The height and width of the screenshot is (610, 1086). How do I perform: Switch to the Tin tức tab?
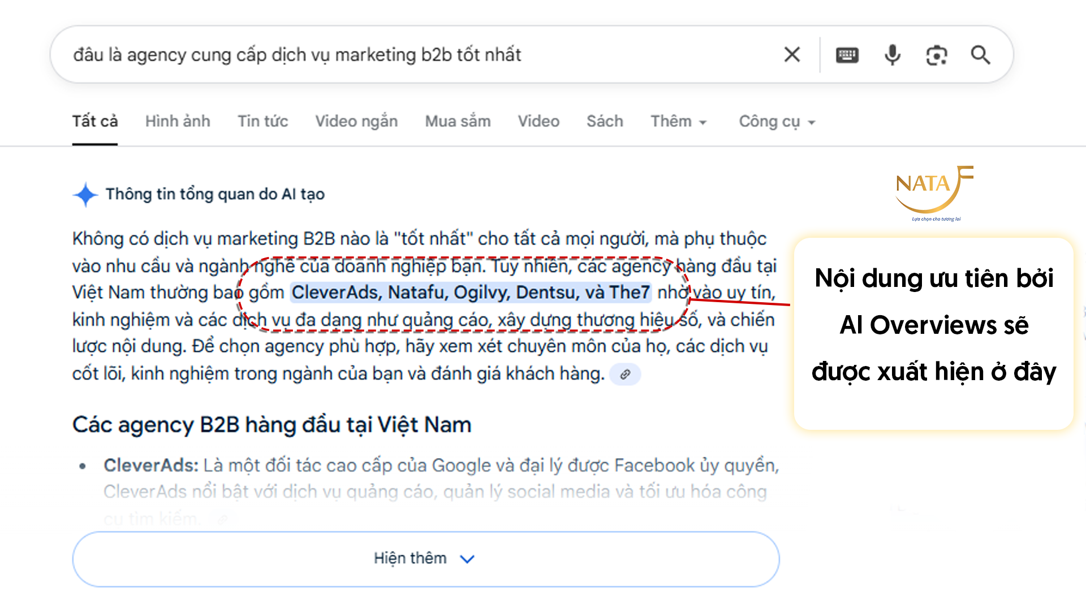262,121
